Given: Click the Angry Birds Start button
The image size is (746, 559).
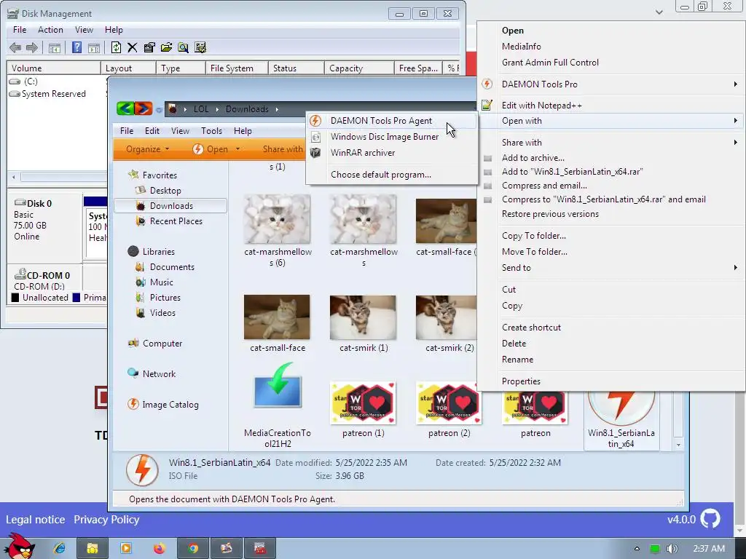Looking at the screenshot, I should 19,547.
